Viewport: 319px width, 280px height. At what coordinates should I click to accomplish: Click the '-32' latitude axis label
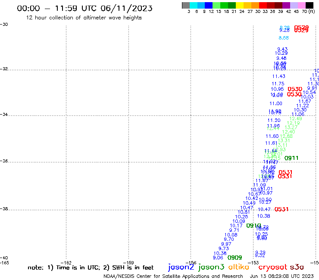[4, 68]
